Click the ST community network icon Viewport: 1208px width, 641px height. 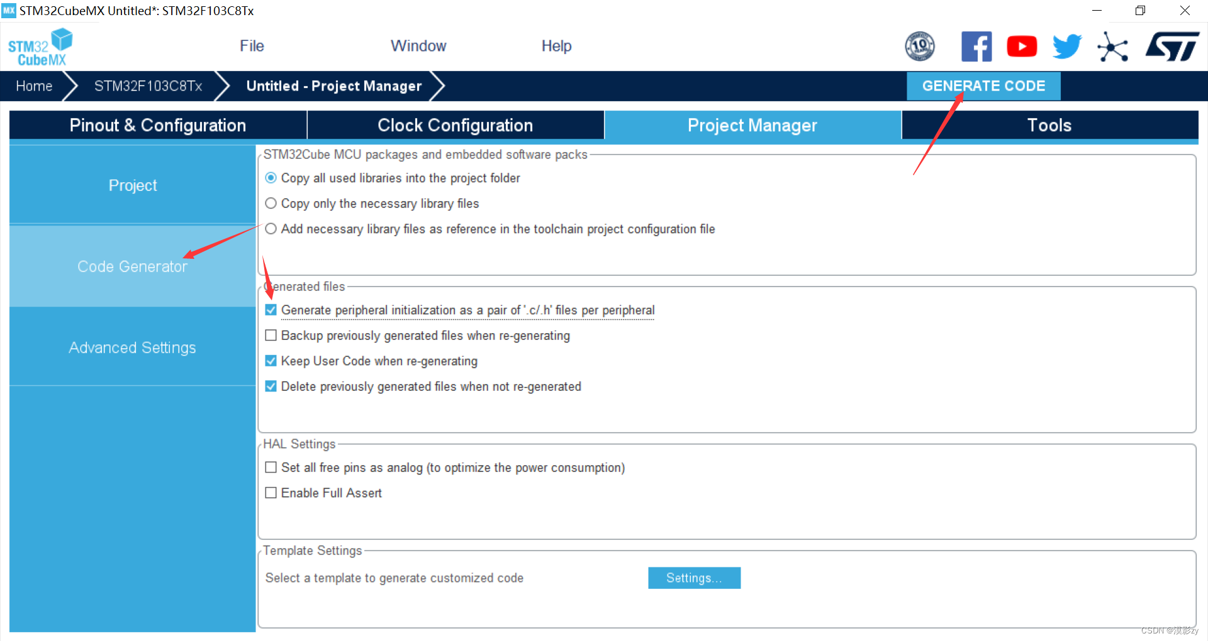pos(1112,47)
